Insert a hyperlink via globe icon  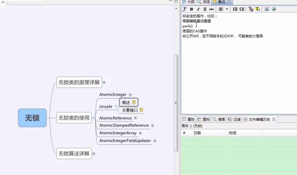coord(274,9)
